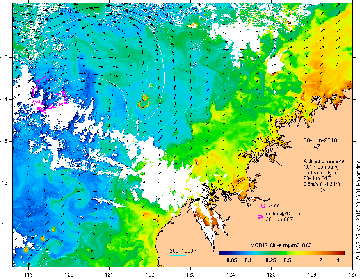Click the '28-Jun-2010' date label

click(x=320, y=140)
